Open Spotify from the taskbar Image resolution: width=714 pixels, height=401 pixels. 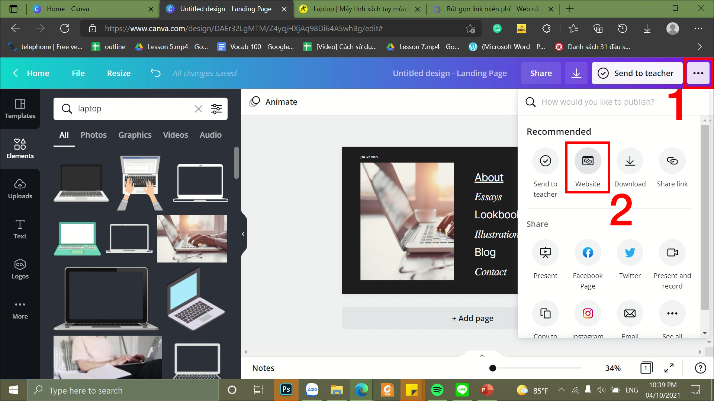click(437, 390)
